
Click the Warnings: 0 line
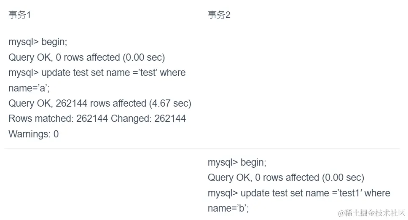point(34,134)
